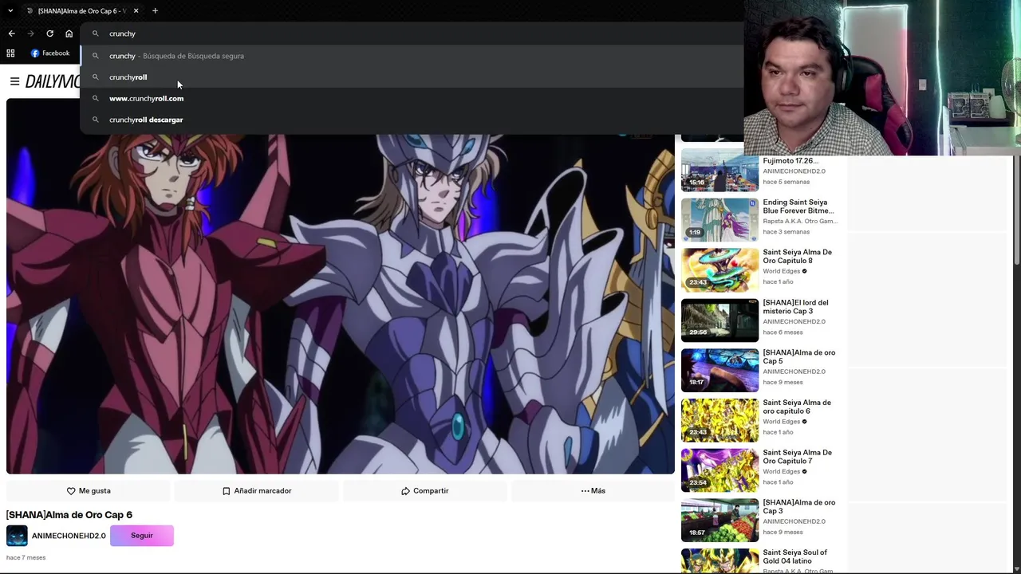Close the SHANA Alma de Oro Cap 6 tab
The width and height of the screenshot is (1021, 574).
point(136,10)
